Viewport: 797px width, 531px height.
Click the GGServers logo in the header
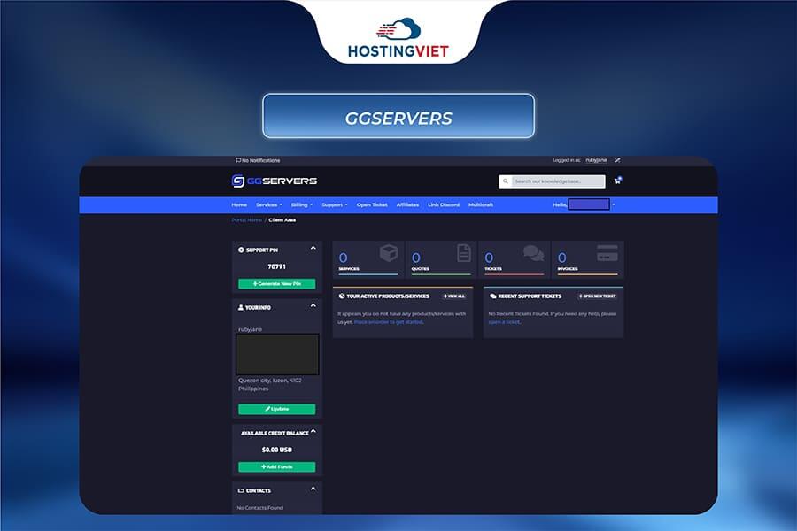tap(275, 181)
